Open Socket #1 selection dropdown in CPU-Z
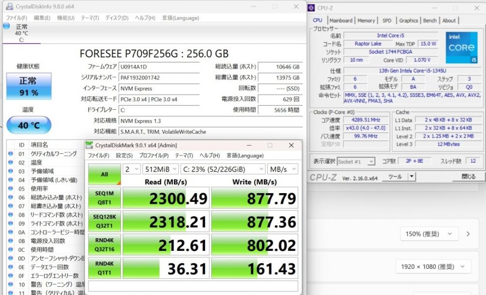 click(x=356, y=161)
